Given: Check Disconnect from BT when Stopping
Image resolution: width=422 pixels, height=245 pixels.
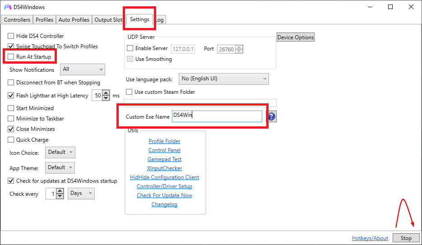Looking at the screenshot, I should 11,82.
